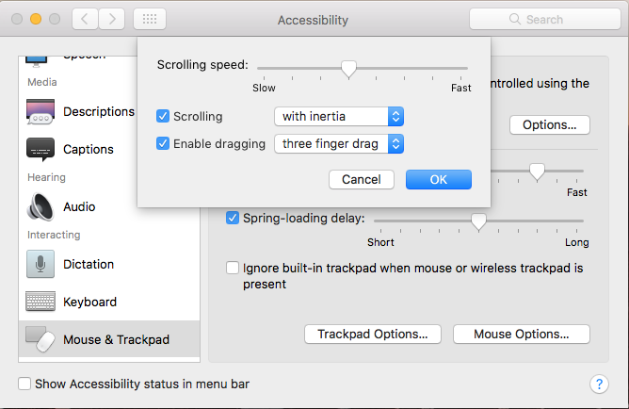The height and width of the screenshot is (409, 629).
Task: Go back using the toolbar arrow
Action: 85,19
